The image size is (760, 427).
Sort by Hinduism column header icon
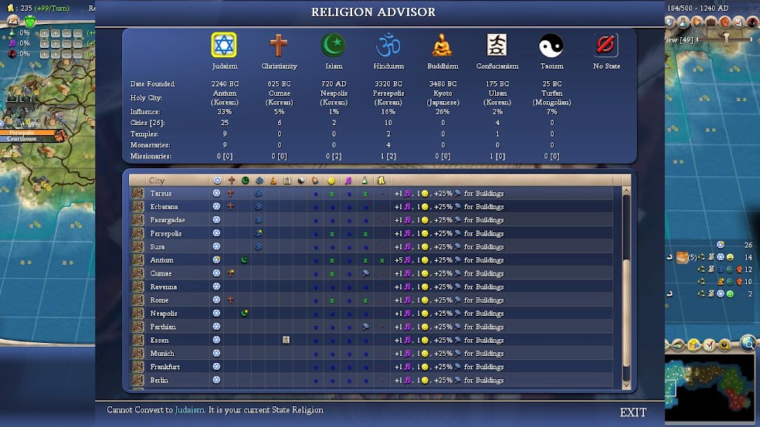point(260,181)
